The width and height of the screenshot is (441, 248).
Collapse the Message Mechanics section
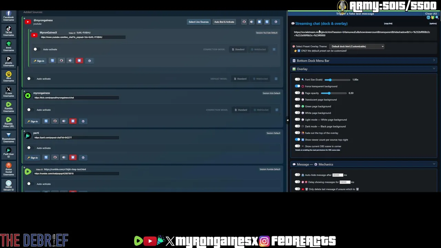(x=364, y=164)
